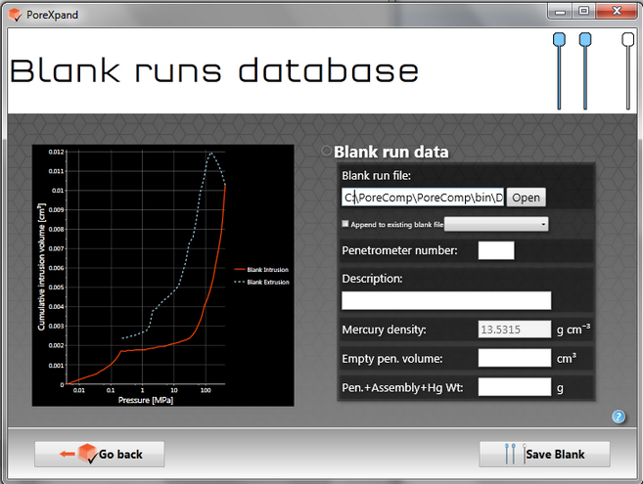Click the Penetrometer number input box

496,250
